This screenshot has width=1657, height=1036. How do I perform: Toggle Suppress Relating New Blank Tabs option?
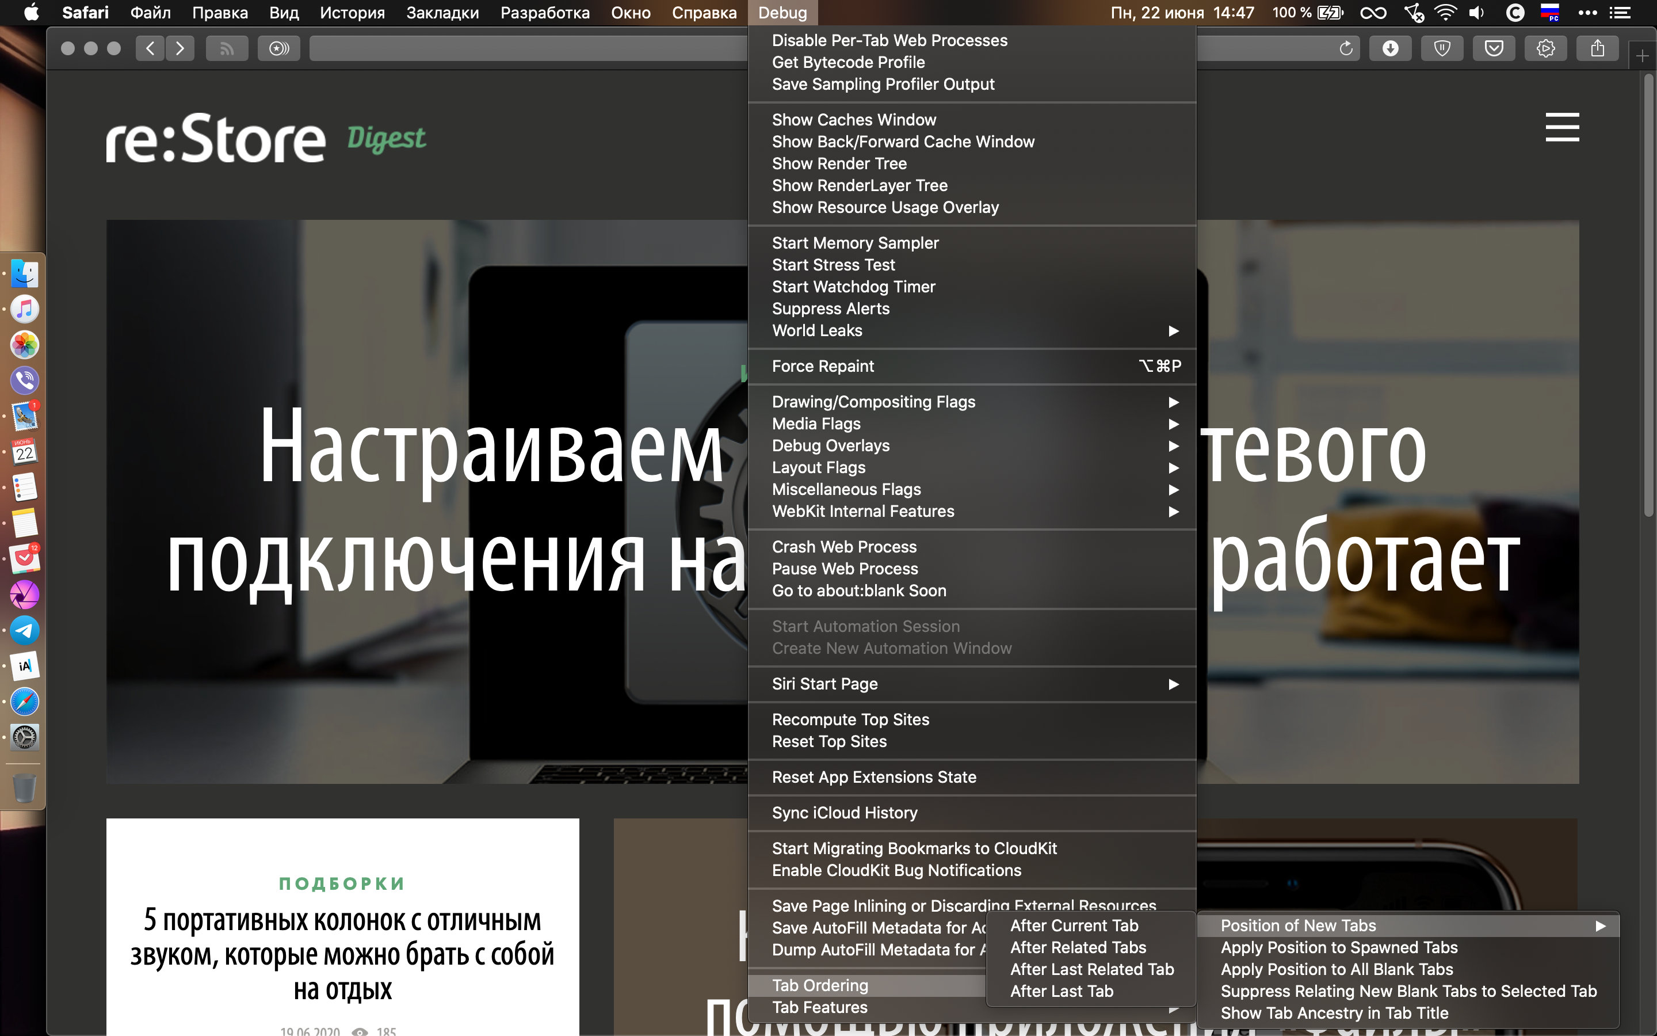pyautogui.click(x=1408, y=992)
